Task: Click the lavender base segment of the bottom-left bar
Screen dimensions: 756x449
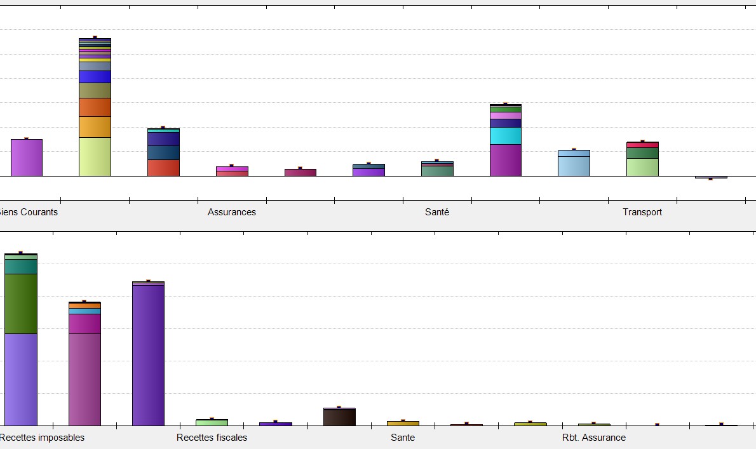Action: tap(21, 379)
